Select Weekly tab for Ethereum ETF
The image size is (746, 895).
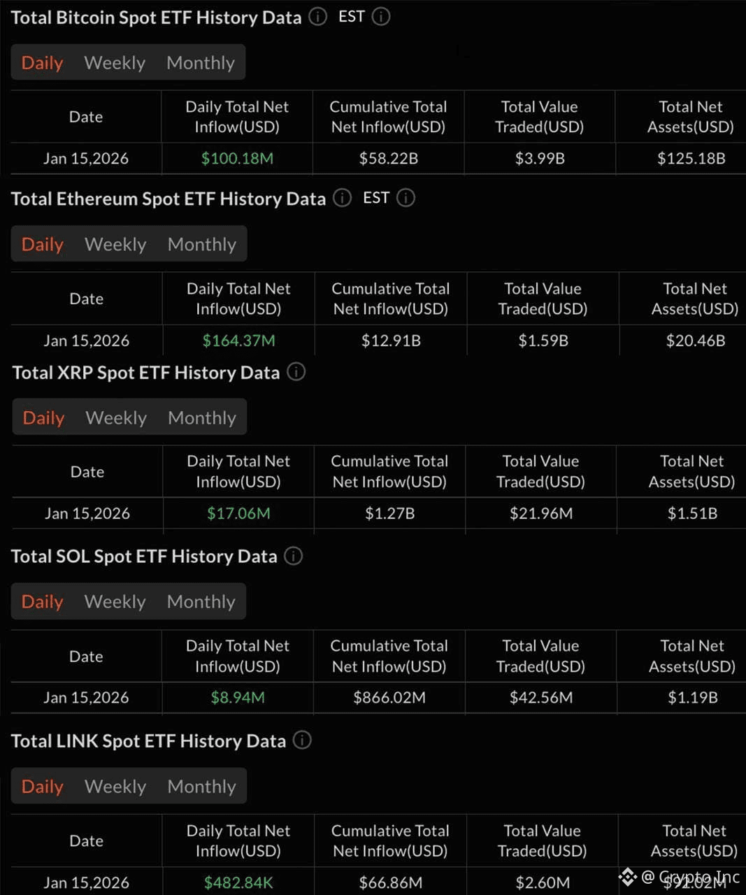pos(115,245)
